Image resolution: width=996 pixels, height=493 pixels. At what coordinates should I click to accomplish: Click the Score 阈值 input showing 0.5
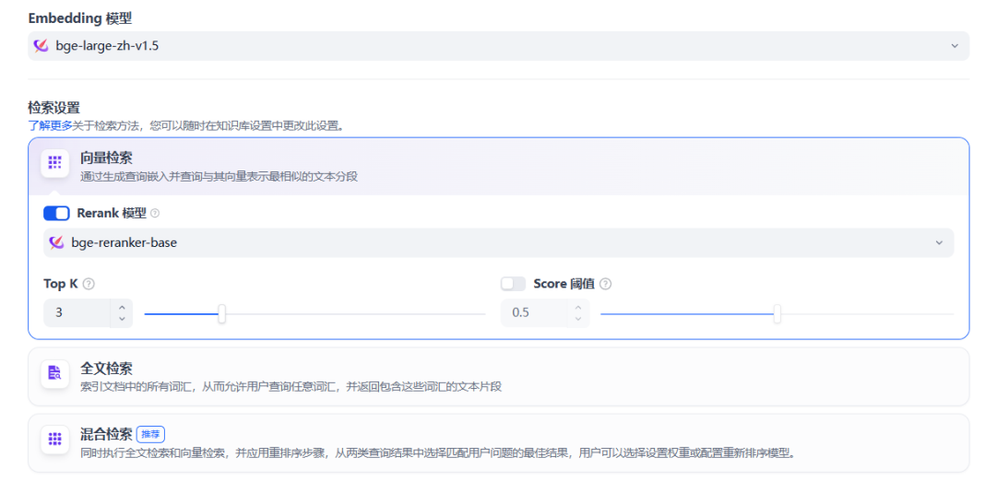(x=535, y=312)
